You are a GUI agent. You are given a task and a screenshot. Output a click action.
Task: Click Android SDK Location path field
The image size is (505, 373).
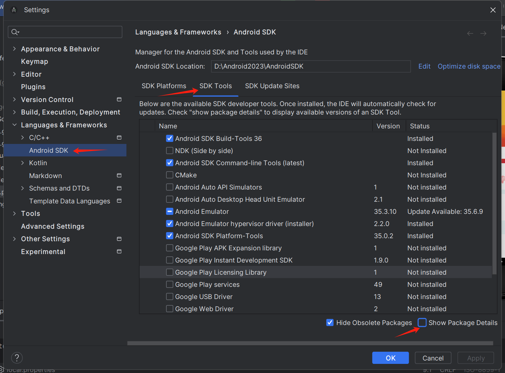tap(311, 66)
